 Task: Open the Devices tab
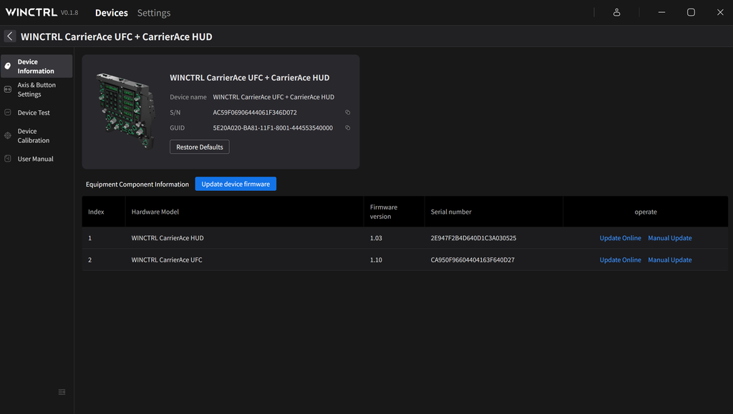(111, 13)
